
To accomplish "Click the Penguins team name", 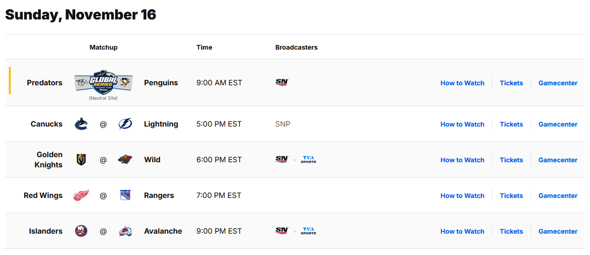I will 161,83.
